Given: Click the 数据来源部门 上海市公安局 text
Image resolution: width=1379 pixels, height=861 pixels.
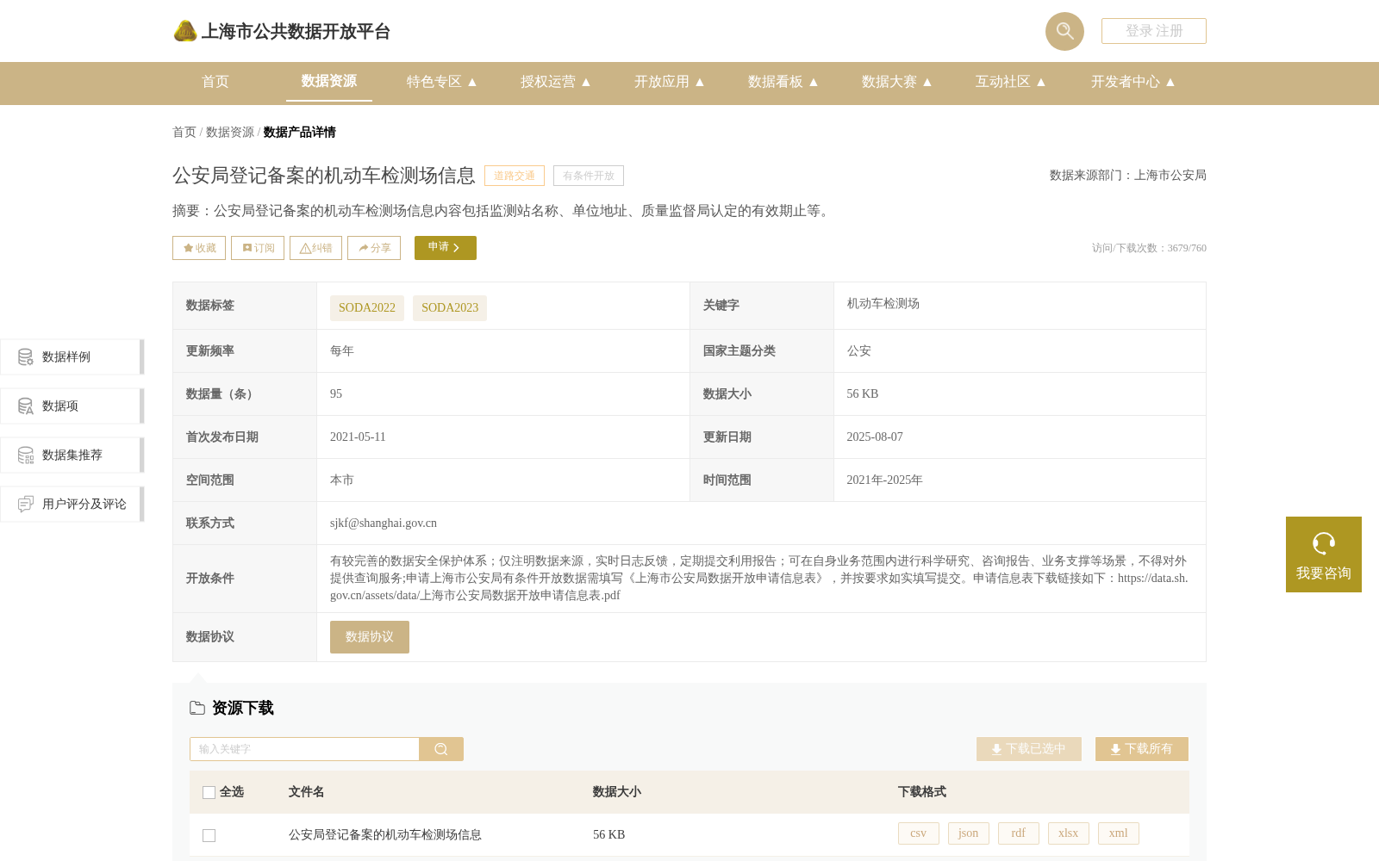Looking at the screenshot, I should click(1128, 176).
